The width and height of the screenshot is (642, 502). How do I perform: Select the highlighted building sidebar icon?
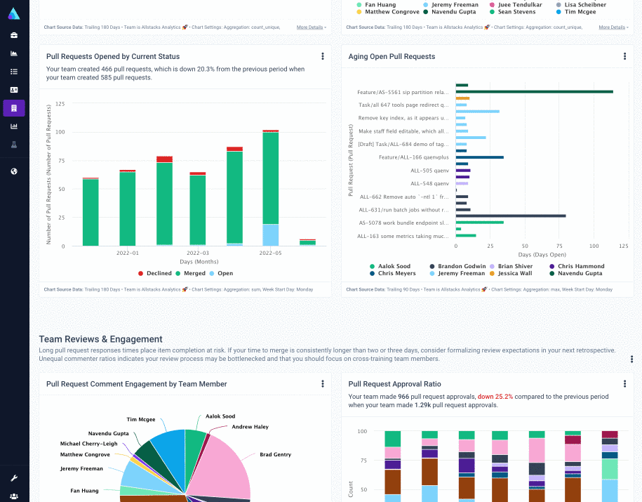pyautogui.click(x=14, y=108)
